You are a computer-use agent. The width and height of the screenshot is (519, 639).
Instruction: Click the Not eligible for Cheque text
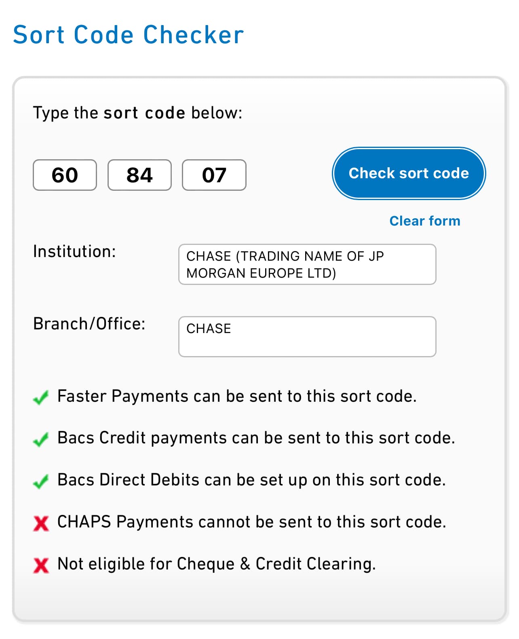point(217,564)
